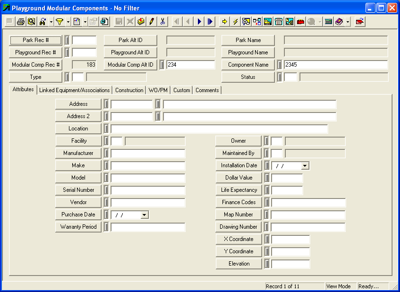400x292 pixels.
Task: Click the Park Rec # button
Action: [36, 40]
